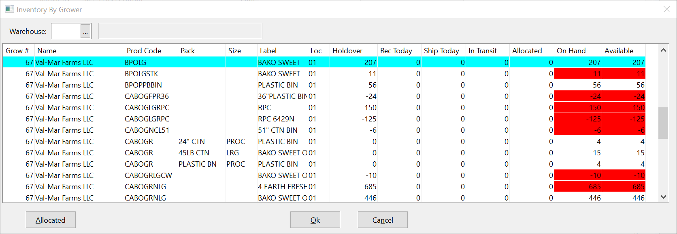Click the Inventory By Grower title bar icon
The height and width of the screenshot is (234, 677).
pyautogui.click(x=9, y=8)
